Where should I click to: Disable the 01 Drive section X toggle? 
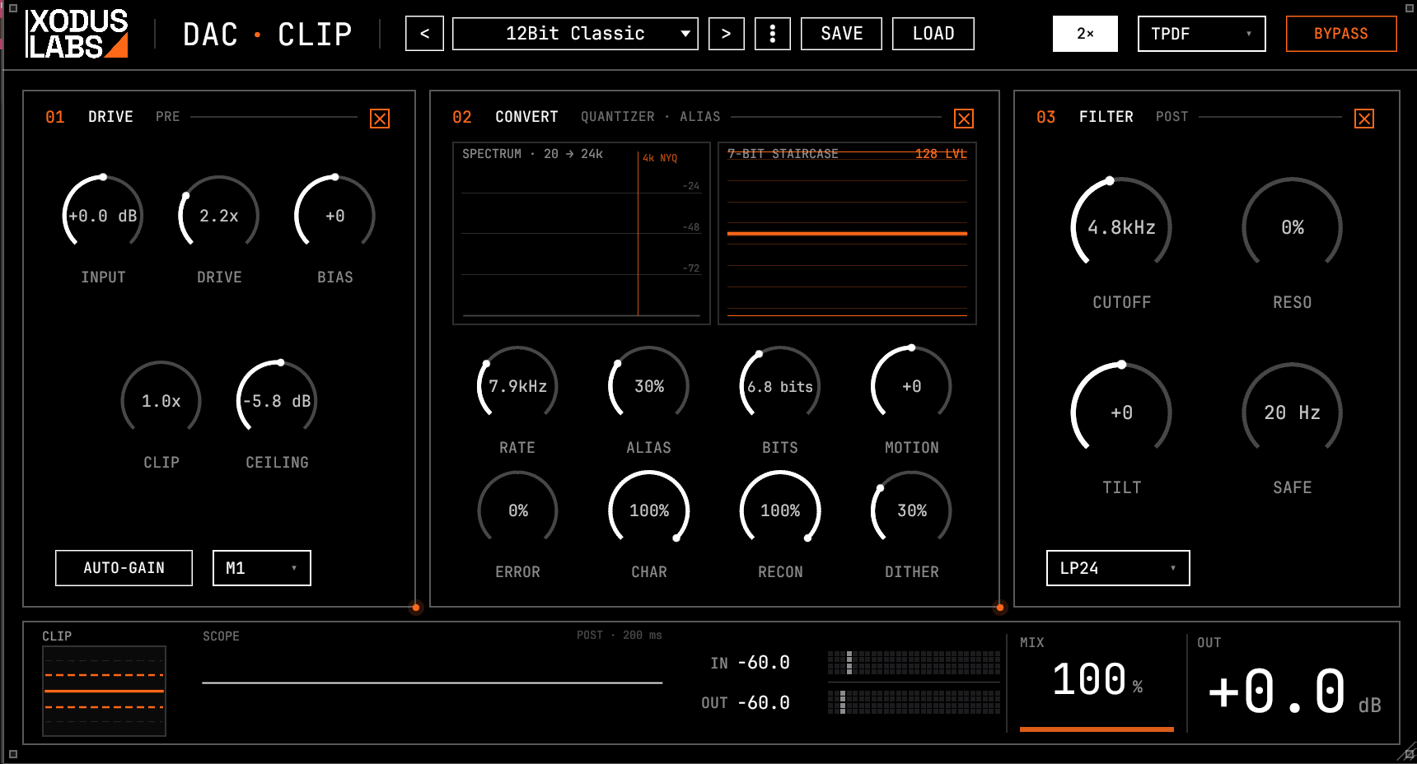point(380,119)
